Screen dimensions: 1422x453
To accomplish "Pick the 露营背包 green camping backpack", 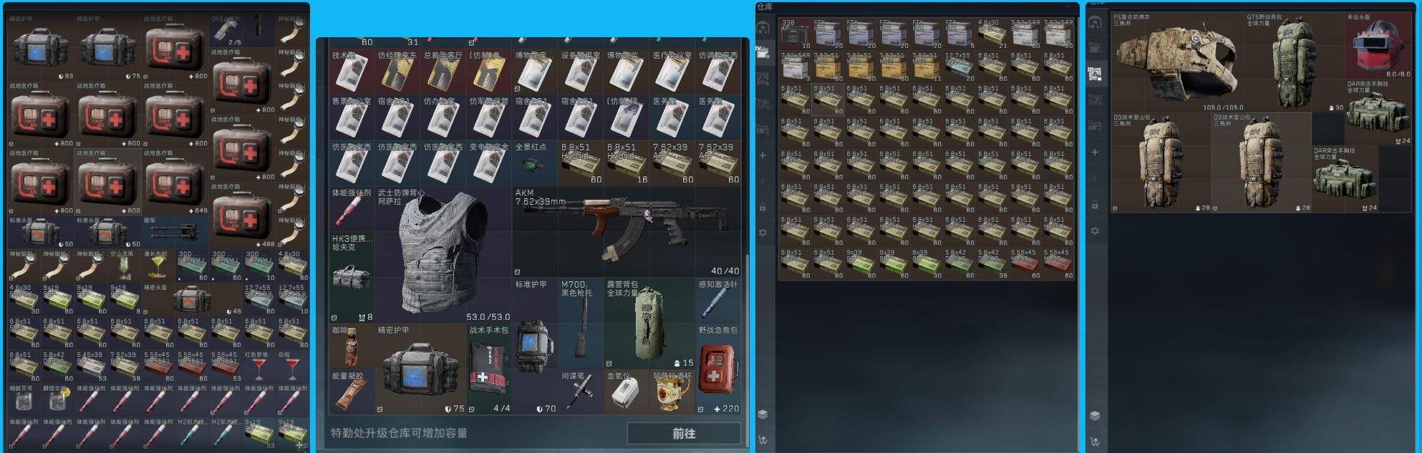I will click(x=649, y=323).
